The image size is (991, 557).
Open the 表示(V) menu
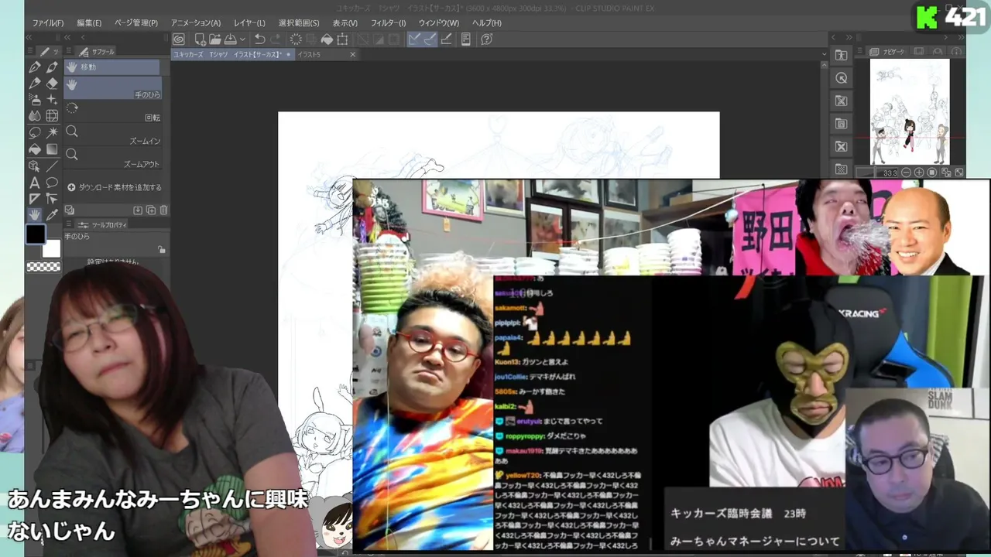click(345, 23)
